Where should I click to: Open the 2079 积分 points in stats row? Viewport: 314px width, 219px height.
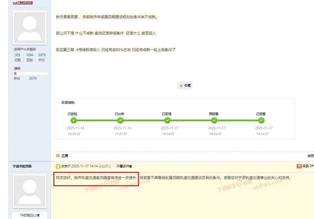tap(42, 55)
